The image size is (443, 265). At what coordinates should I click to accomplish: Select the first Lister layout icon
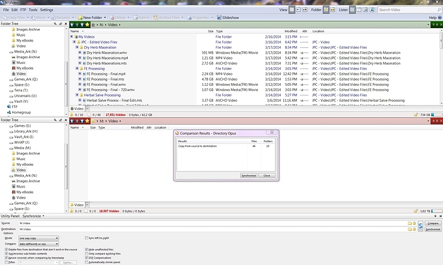352,10
